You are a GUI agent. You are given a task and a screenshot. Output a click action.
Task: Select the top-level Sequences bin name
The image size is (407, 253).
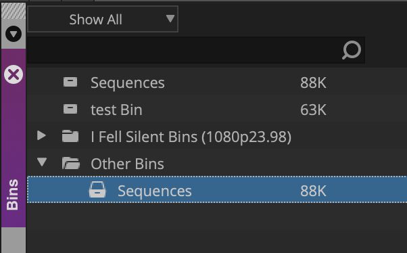pyautogui.click(x=128, y=83)
